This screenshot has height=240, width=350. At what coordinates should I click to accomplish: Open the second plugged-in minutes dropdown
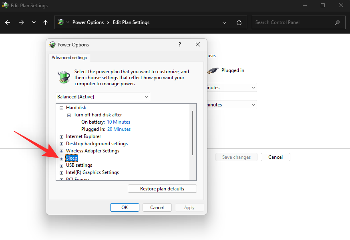pyautogui.click(x=232, y=105)
